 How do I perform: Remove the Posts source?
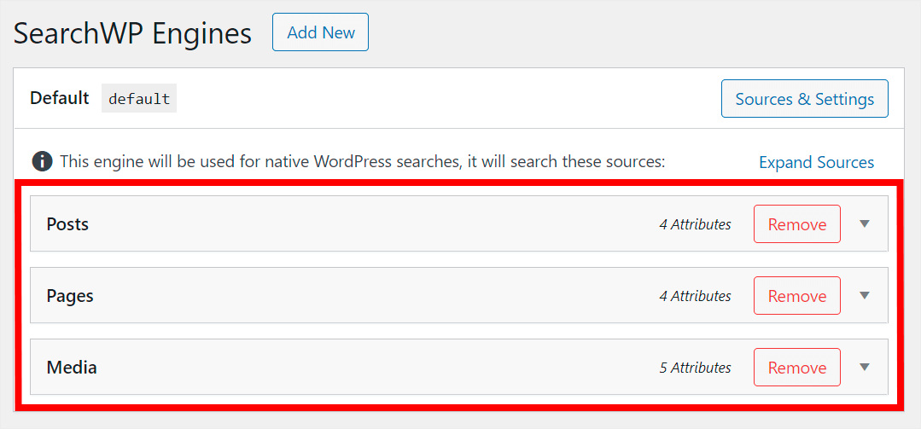[x=797, y=224]
